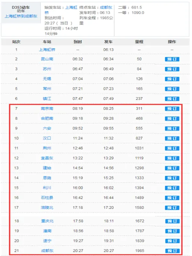Click 预订 in the 潼南 row
192x256 pixels.
172,231
